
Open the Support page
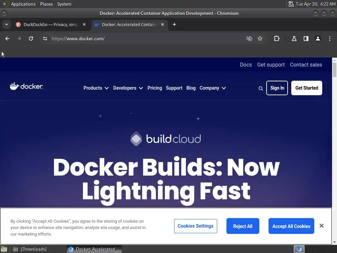[x=174, y=88]
